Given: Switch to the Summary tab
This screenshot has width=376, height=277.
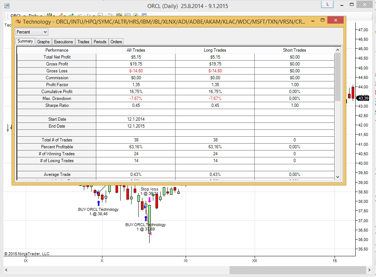Looking at the screenshot, I should (25, 41).
